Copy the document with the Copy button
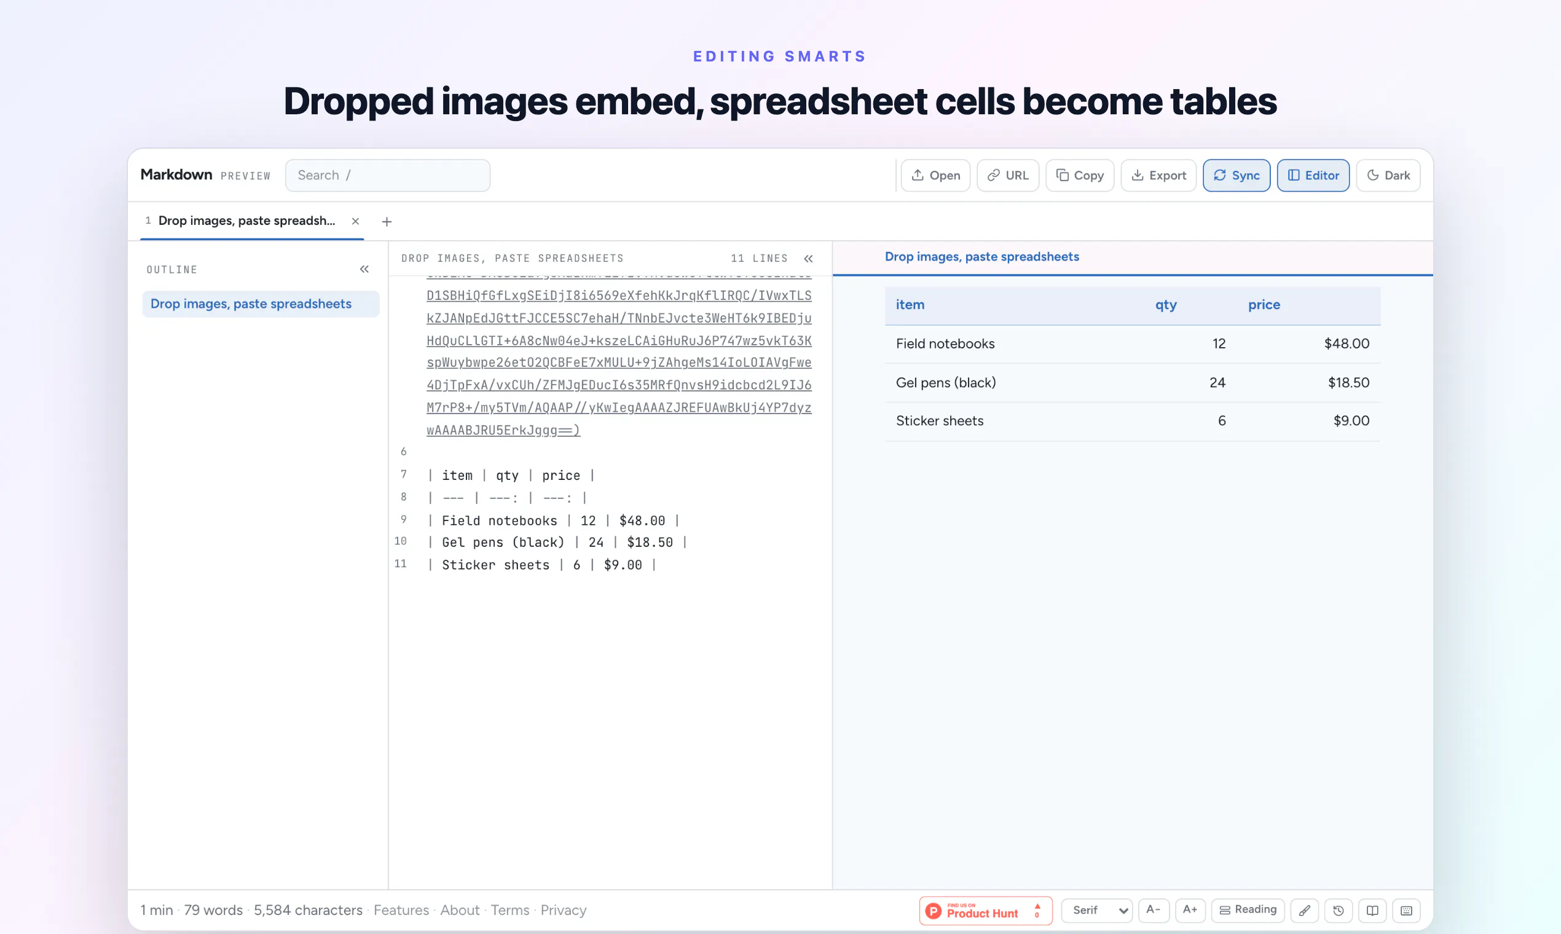This screenshot has width=1561, height=934. click(1079, 176)
